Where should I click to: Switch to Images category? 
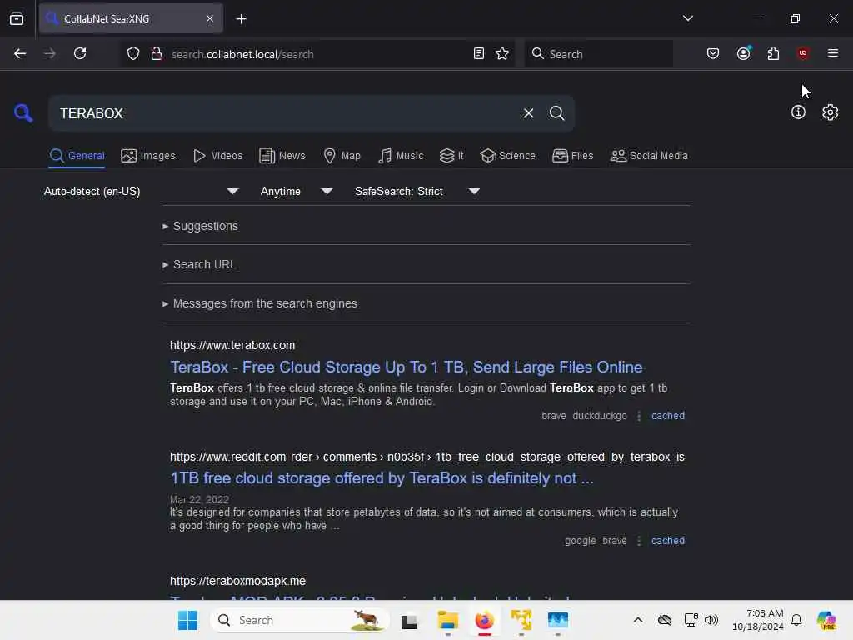148,156
